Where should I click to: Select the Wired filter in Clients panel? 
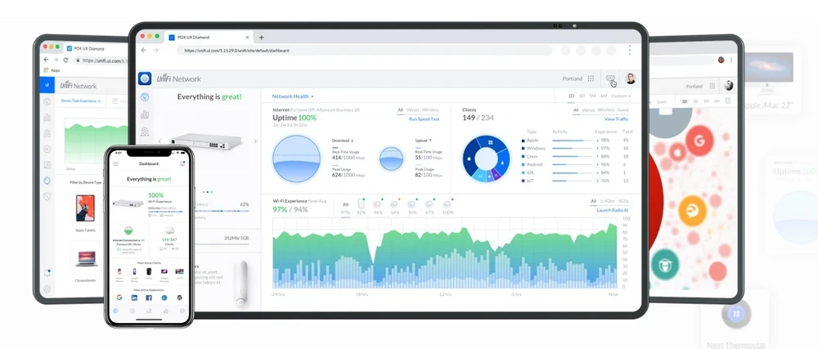point(588,110)
